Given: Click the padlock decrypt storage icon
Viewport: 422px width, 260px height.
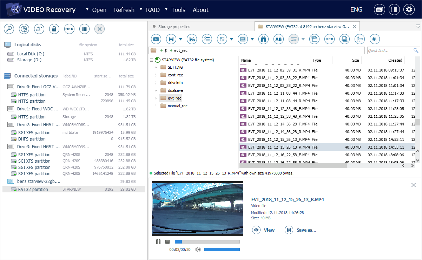Looking at the screenshot, I should (x=54, y=29).
